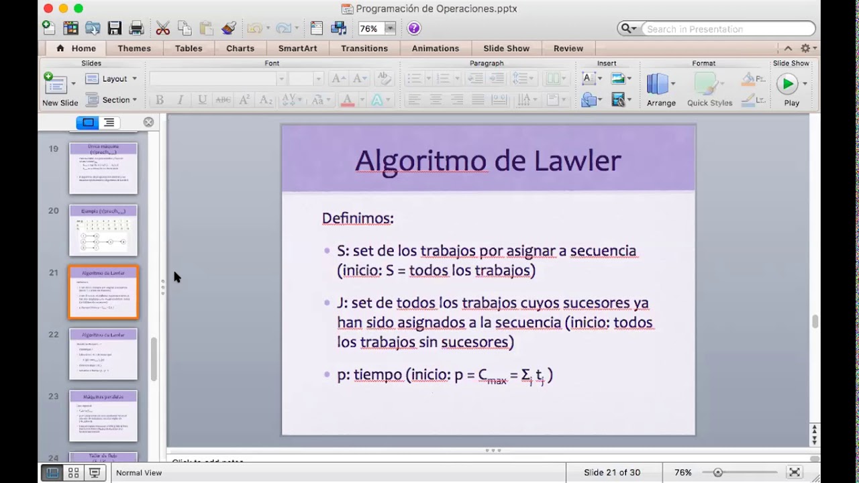The height and width of the screenshot is (483, 859).
Task: Save the presentation with floppy icon
Action: pos(115,28)
